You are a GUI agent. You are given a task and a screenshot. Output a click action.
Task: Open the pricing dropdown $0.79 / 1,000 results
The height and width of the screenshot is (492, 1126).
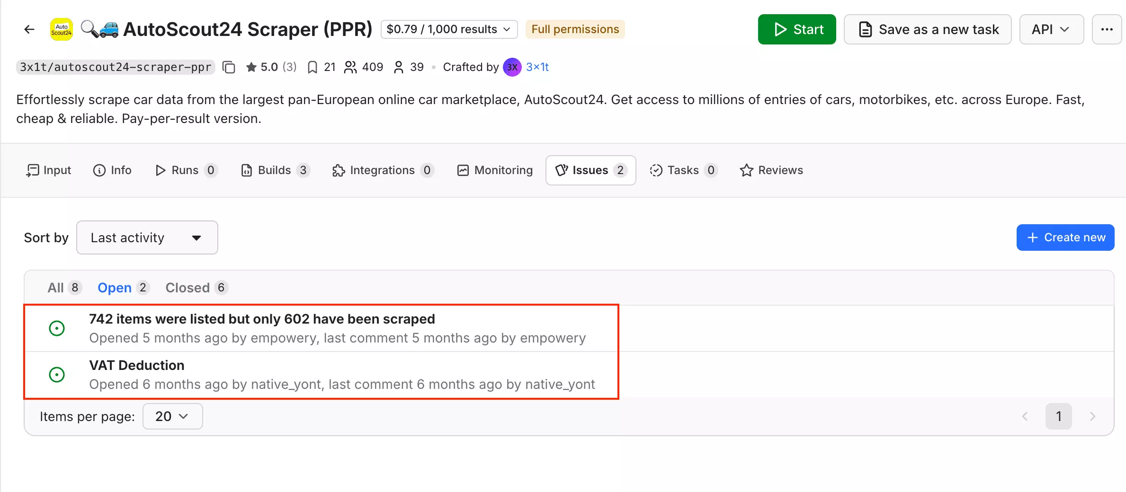click(449, 29)
